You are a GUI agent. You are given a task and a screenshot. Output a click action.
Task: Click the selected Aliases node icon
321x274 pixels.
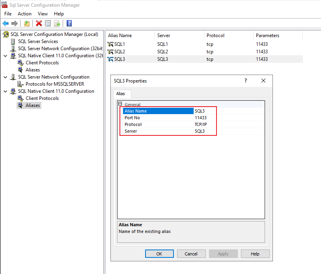coord(20,105)
